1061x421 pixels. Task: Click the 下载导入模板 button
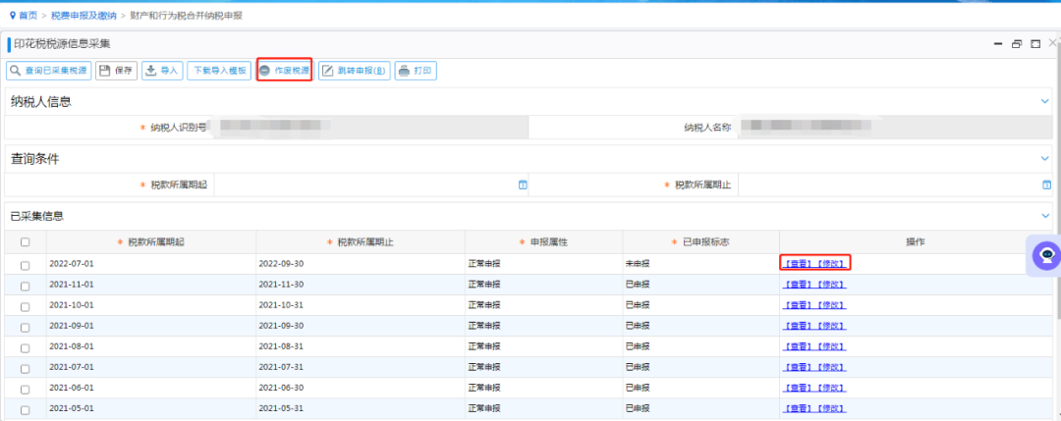pyautogui.click(x=219, y=71)
